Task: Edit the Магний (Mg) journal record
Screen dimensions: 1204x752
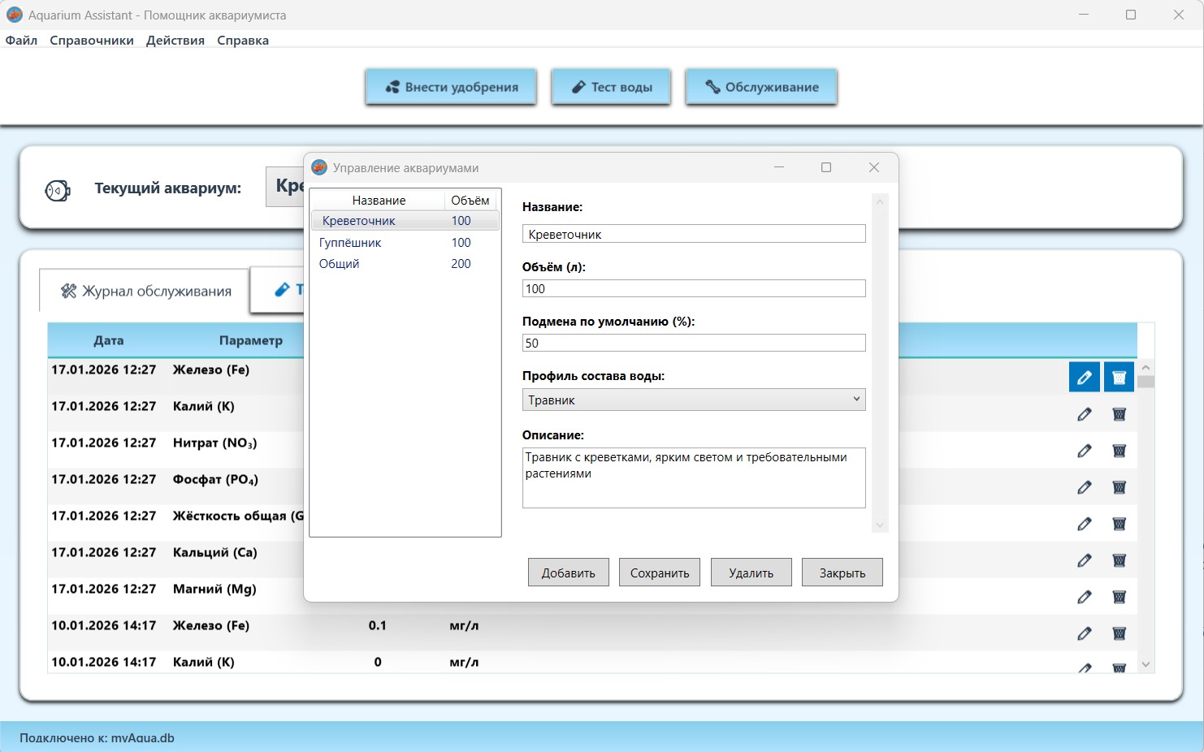Action: (x=1084, y=597)
